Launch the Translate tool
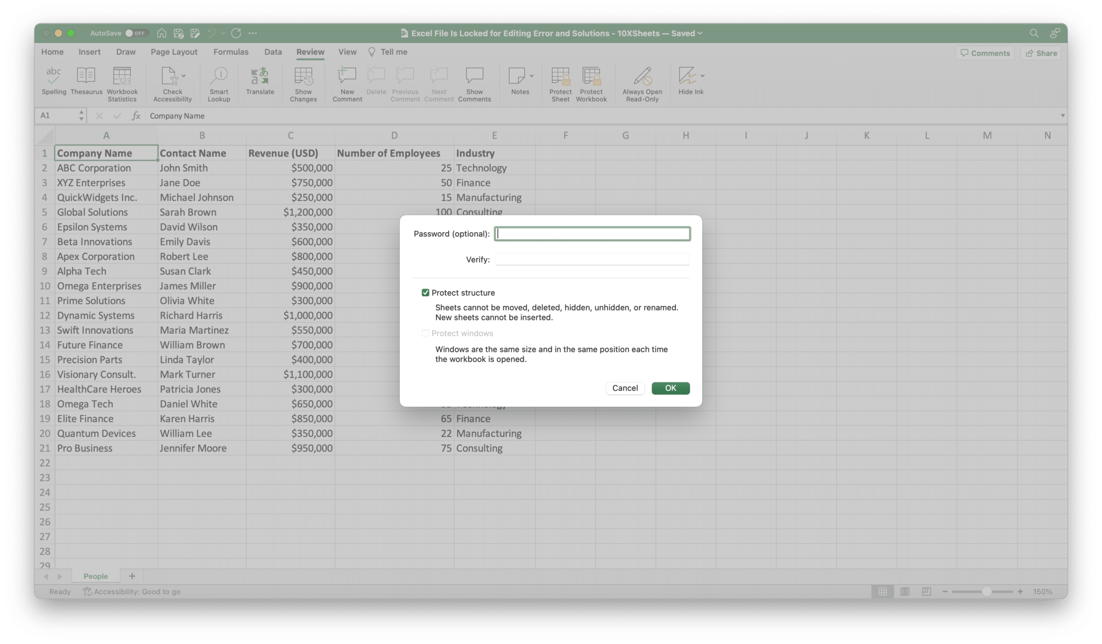This screenshot has height=644, width=1102. [x=260, y=82]
